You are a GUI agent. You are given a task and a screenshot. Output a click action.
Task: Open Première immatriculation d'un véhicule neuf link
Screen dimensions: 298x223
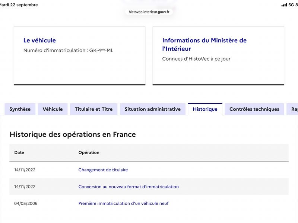[124, 203]
